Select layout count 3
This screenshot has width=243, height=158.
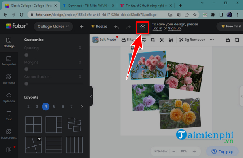point(37,107)
